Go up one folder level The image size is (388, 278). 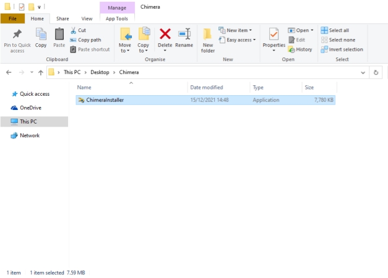[x=41, y=72]
